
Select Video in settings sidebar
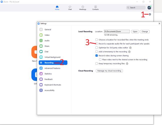[47, 35]
